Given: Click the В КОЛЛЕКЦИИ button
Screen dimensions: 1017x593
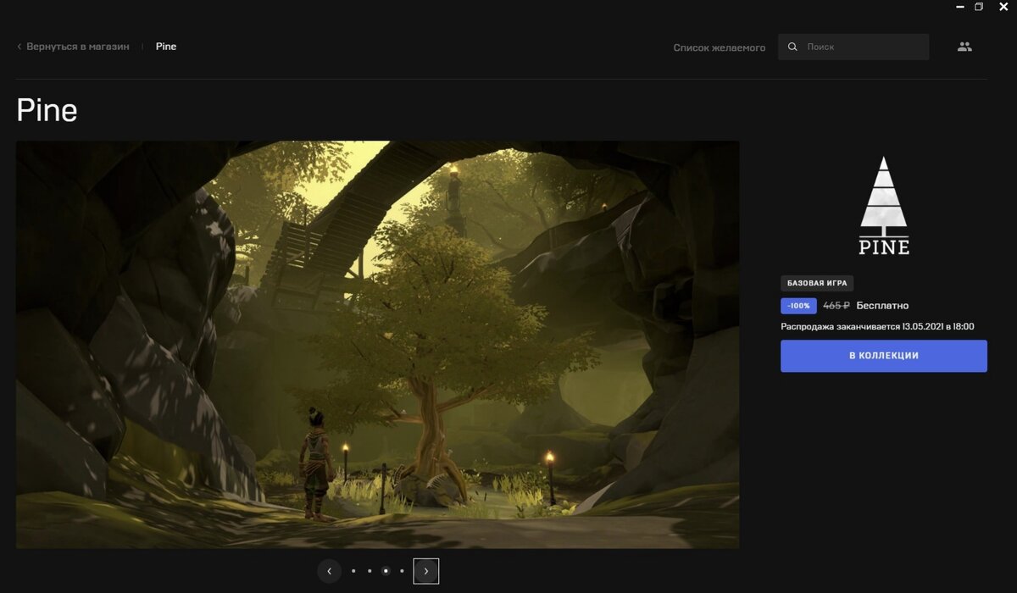Looking at the screenshot, I should 884,356.
